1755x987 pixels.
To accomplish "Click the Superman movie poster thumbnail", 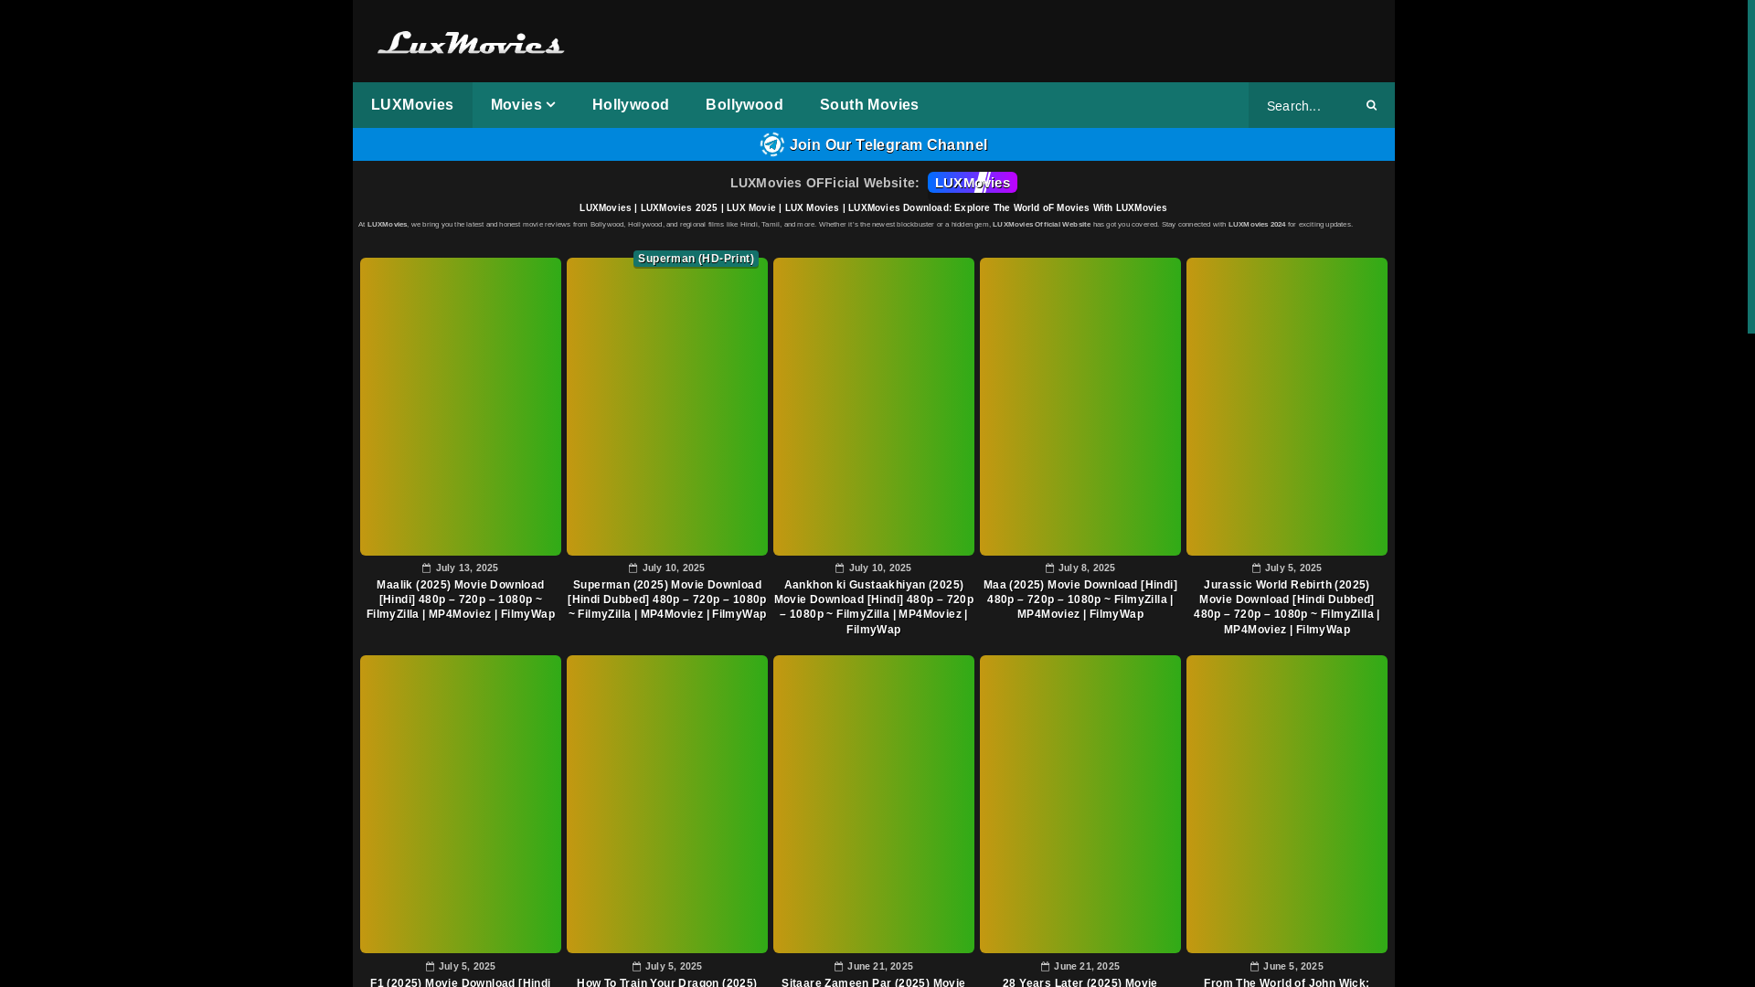I will click(x=667, y=407).
